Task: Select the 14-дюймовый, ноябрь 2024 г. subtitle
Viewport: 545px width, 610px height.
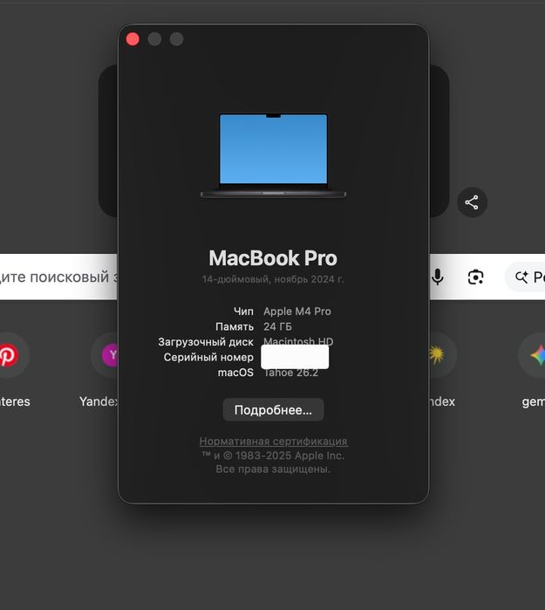Action: pyautogui.click(x=273, y=279)
